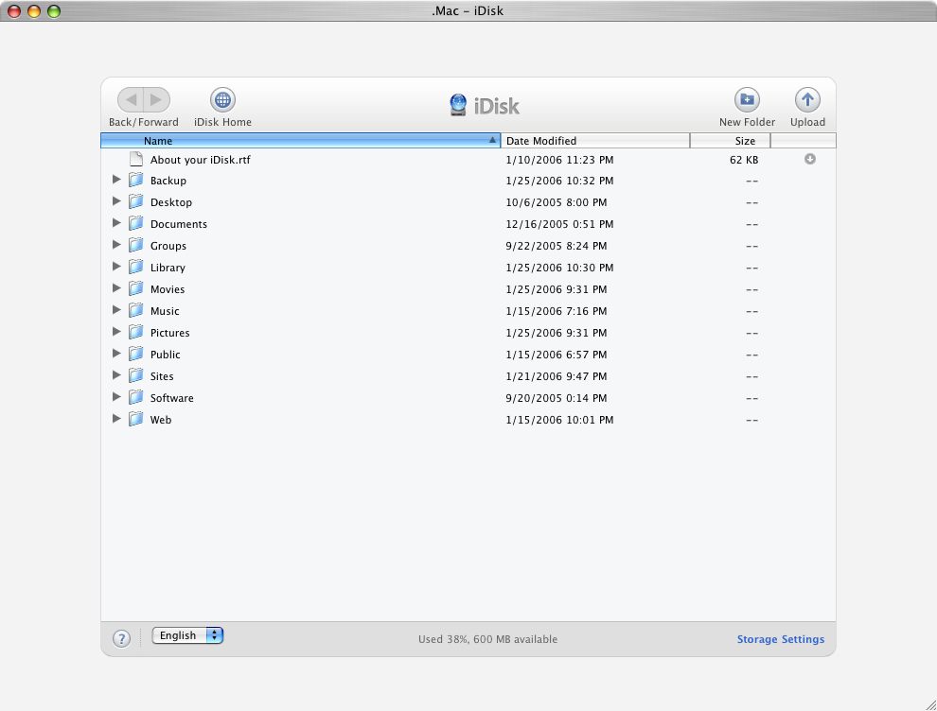Expand the Public folder triangle

point(116,354)
